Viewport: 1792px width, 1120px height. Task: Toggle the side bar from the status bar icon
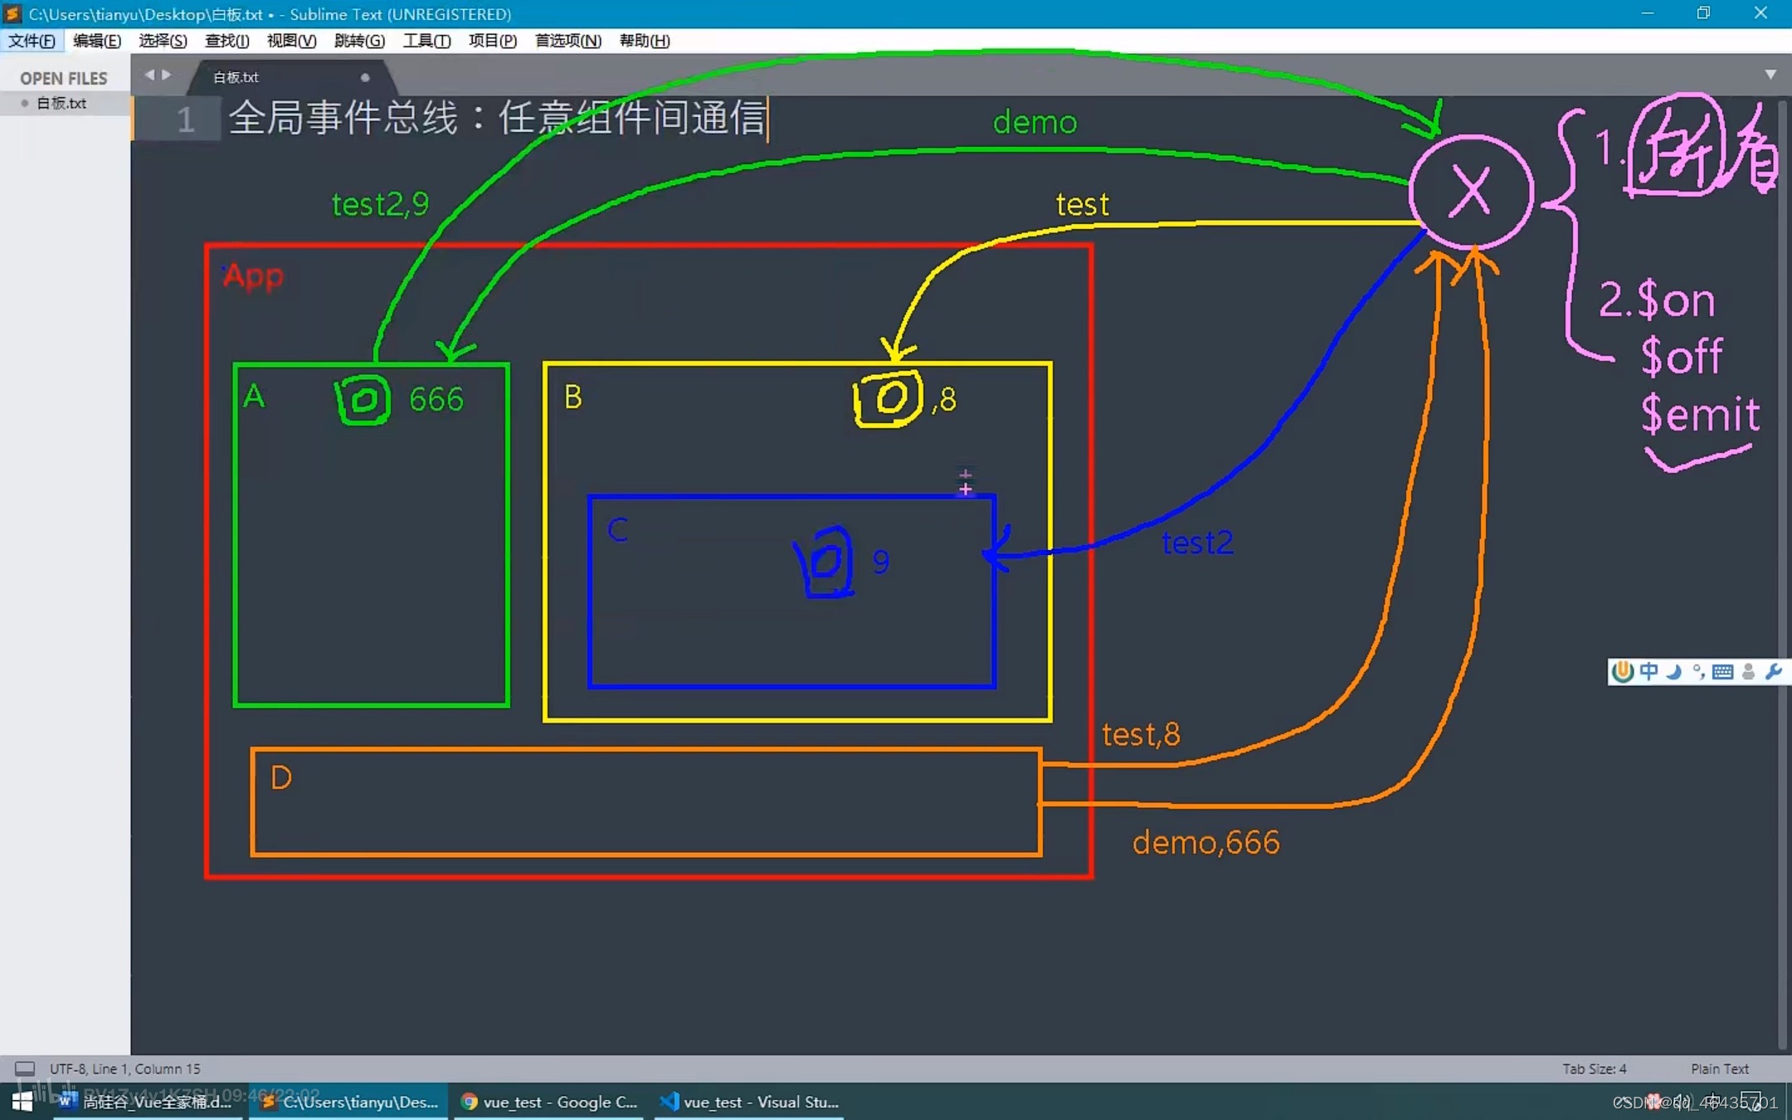pos(25,1069)
